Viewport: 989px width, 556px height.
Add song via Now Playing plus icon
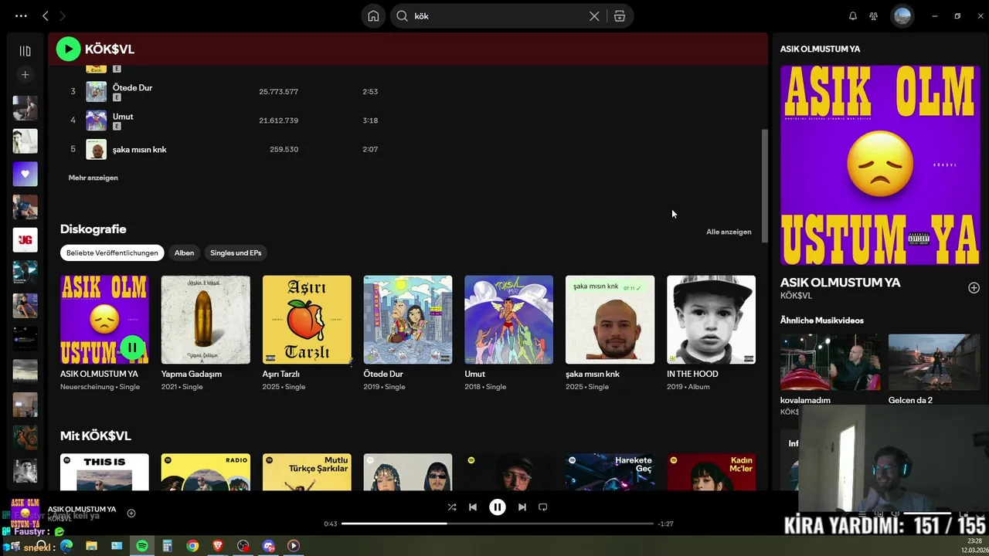coord(974,287)
